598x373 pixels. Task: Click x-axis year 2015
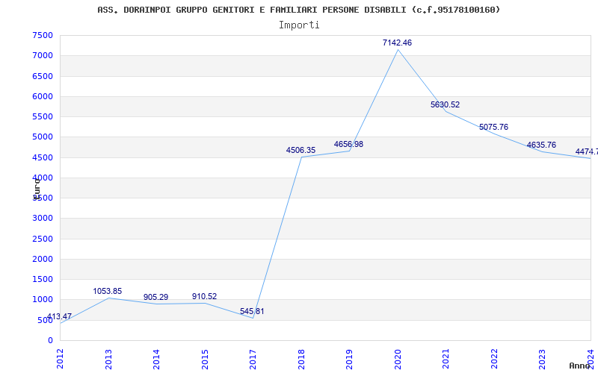205,359
